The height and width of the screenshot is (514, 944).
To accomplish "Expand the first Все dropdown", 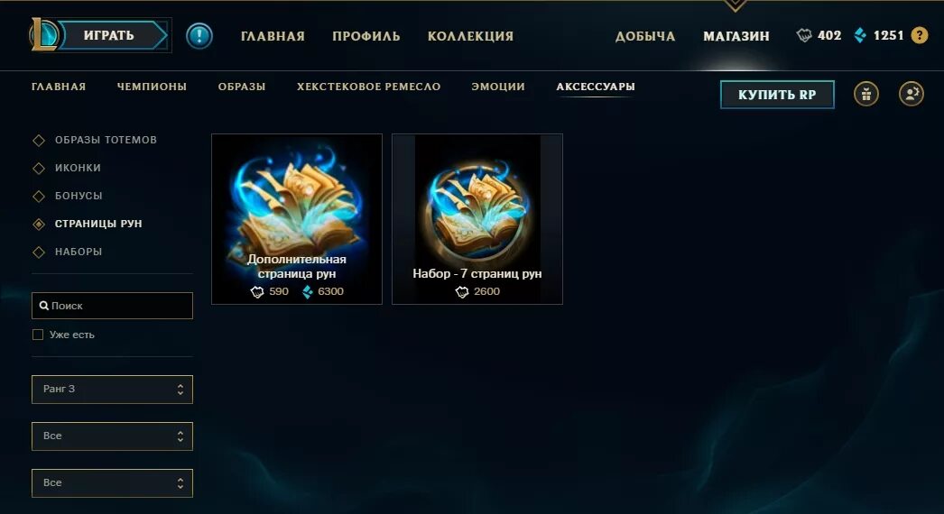I will (112, 436).
